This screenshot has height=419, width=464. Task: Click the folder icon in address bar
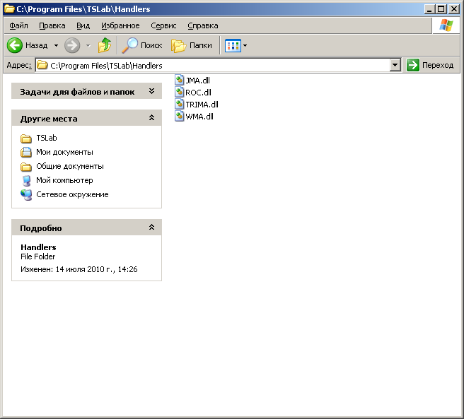(x=42, y=65)
